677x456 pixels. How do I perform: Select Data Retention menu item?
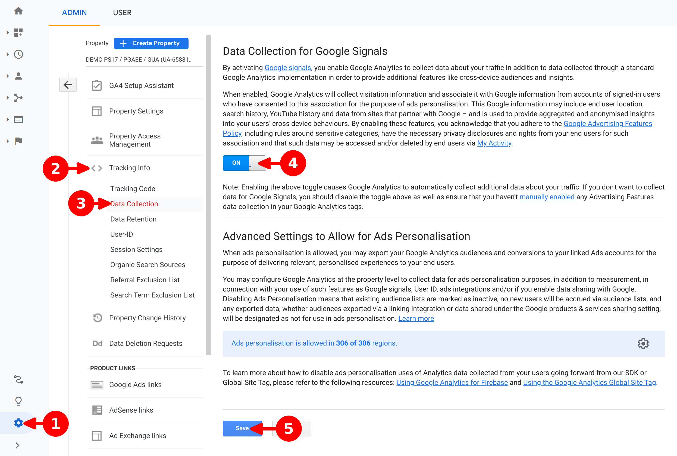(x=133, y=219)
